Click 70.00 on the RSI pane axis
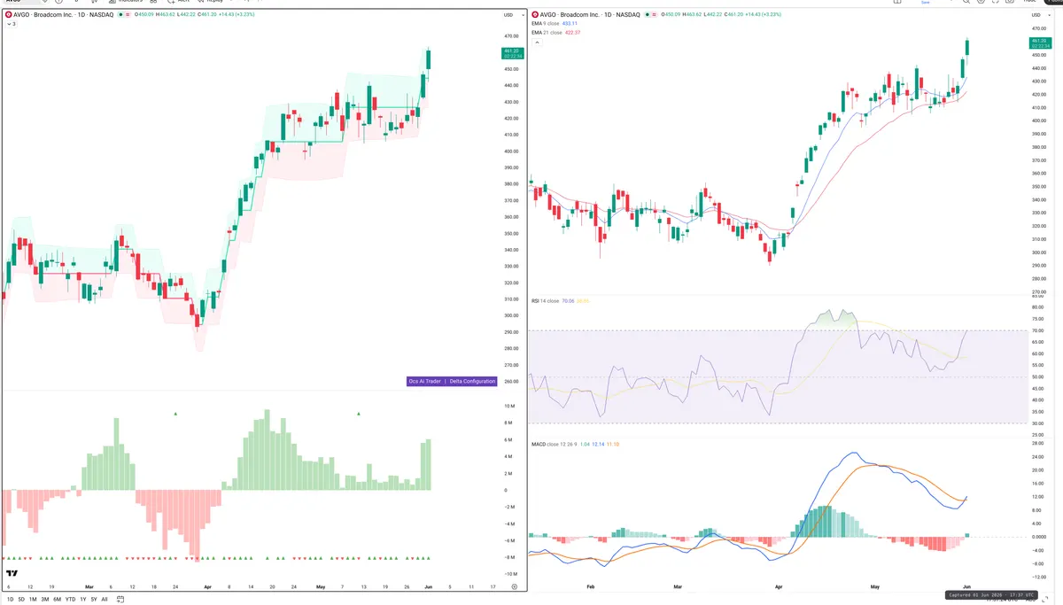This screenshot has height=605, width=1063. coord(1038,331)
